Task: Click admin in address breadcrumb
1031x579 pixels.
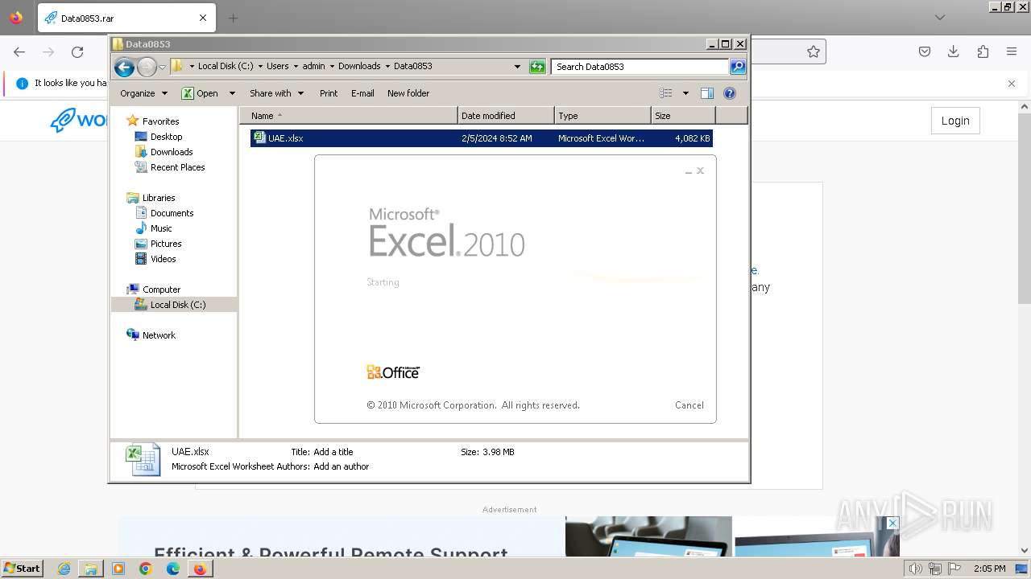Action: click(x=313, y=67)
